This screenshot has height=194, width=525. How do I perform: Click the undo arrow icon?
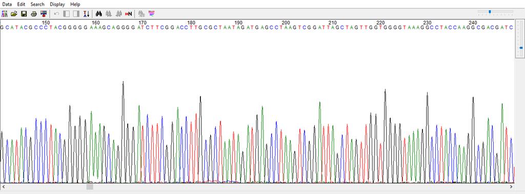pyautogui.click(x=56, y=14)
